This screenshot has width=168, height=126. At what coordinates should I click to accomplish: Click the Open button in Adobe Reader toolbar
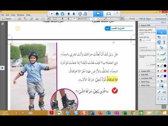click(7, 19)
